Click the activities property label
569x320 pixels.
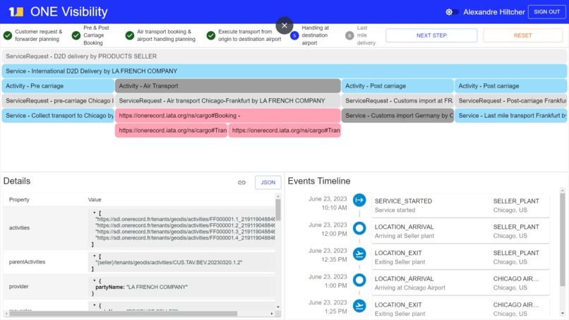(x=19, y=227)
